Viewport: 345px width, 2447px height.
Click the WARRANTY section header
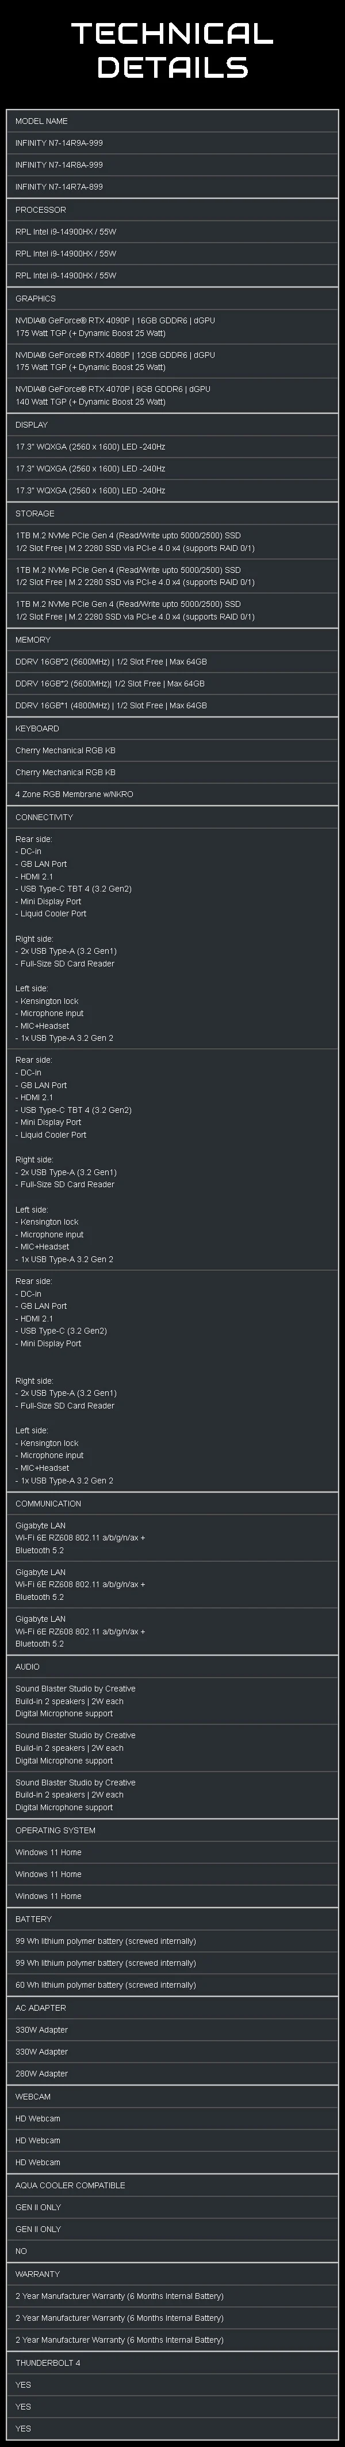(x=37, y=2274)
